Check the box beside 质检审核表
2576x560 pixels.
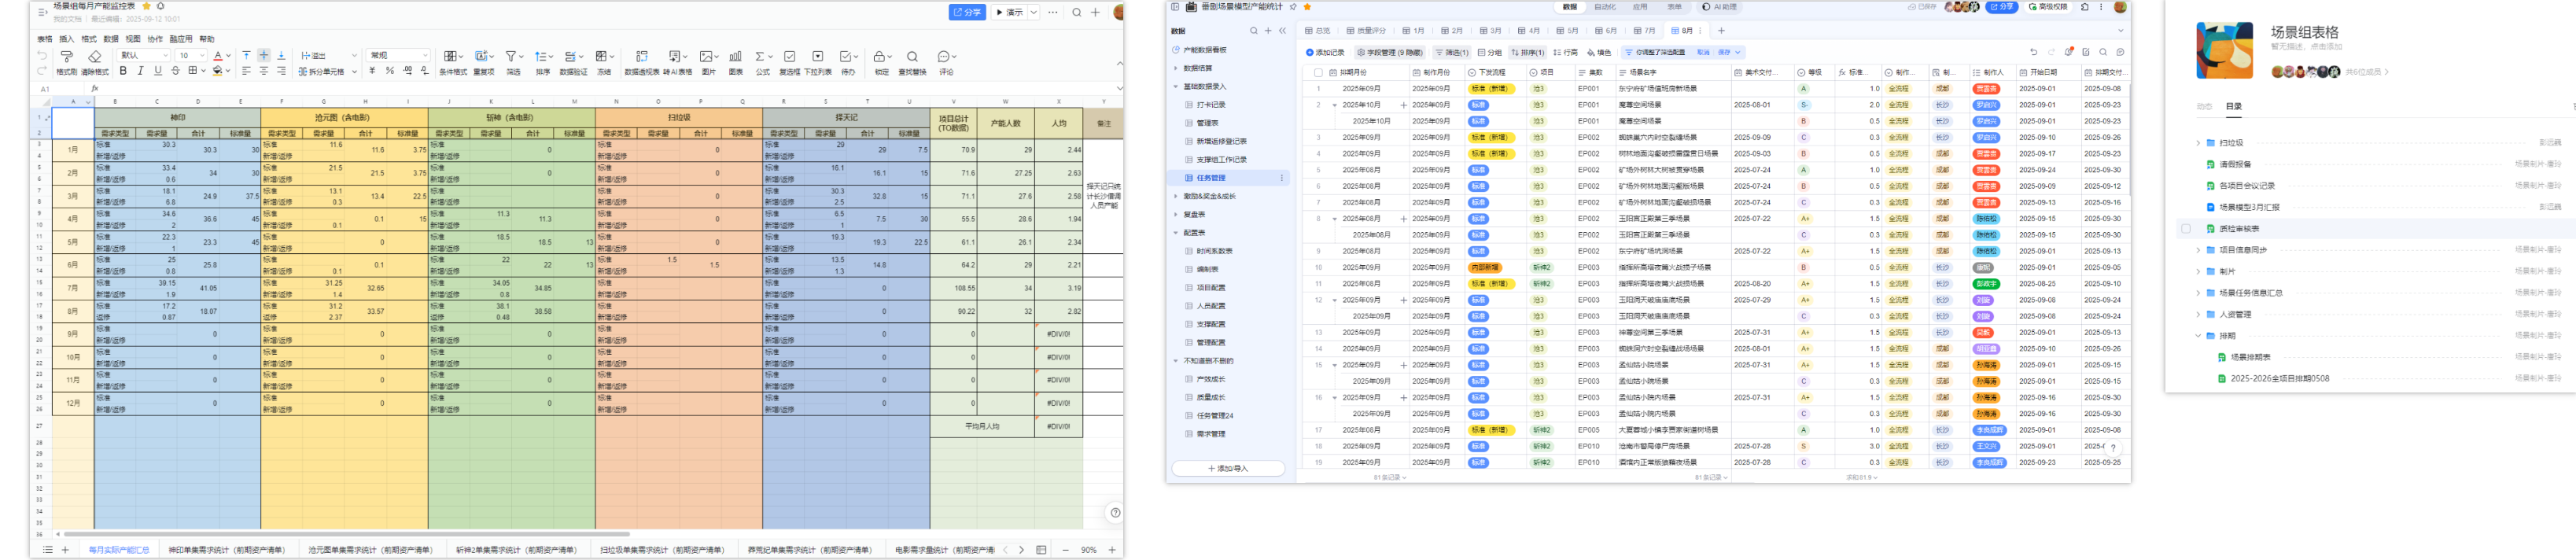(2185, 229)
